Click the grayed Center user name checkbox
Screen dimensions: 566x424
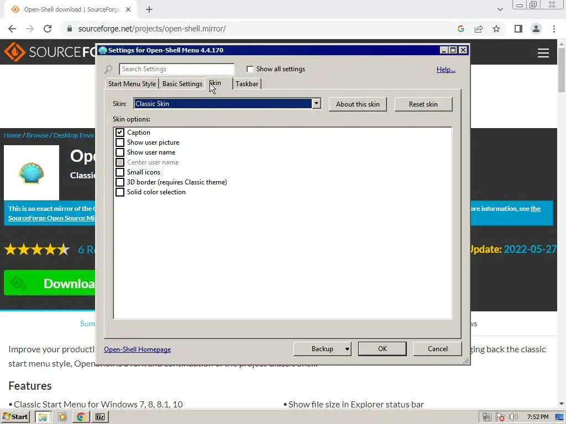[x=120, y=162]
